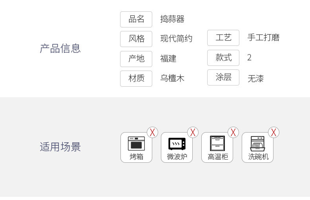Click the 适用场景 heading
Screen dimensions: 310x200
click(60, 147)
